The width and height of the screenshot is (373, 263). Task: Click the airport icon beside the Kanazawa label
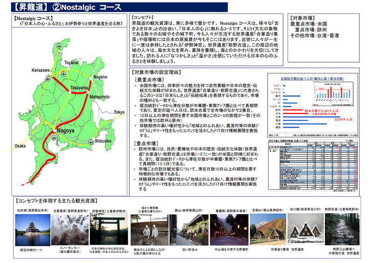tap(48, 78)
